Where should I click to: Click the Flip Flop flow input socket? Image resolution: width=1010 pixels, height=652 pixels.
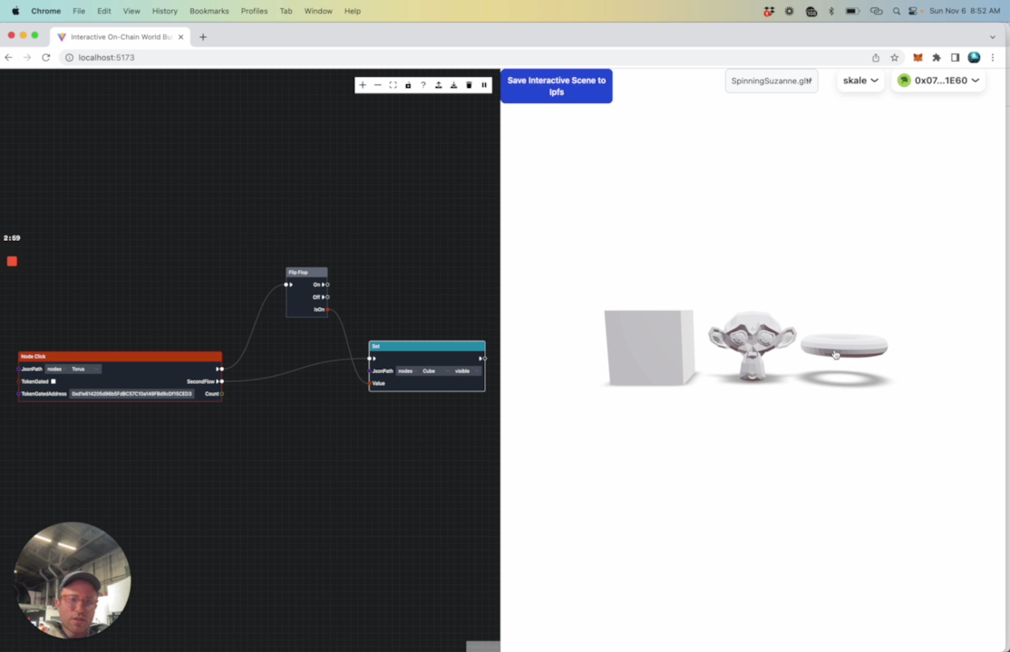pyautogui.click(x=286, y=284)
